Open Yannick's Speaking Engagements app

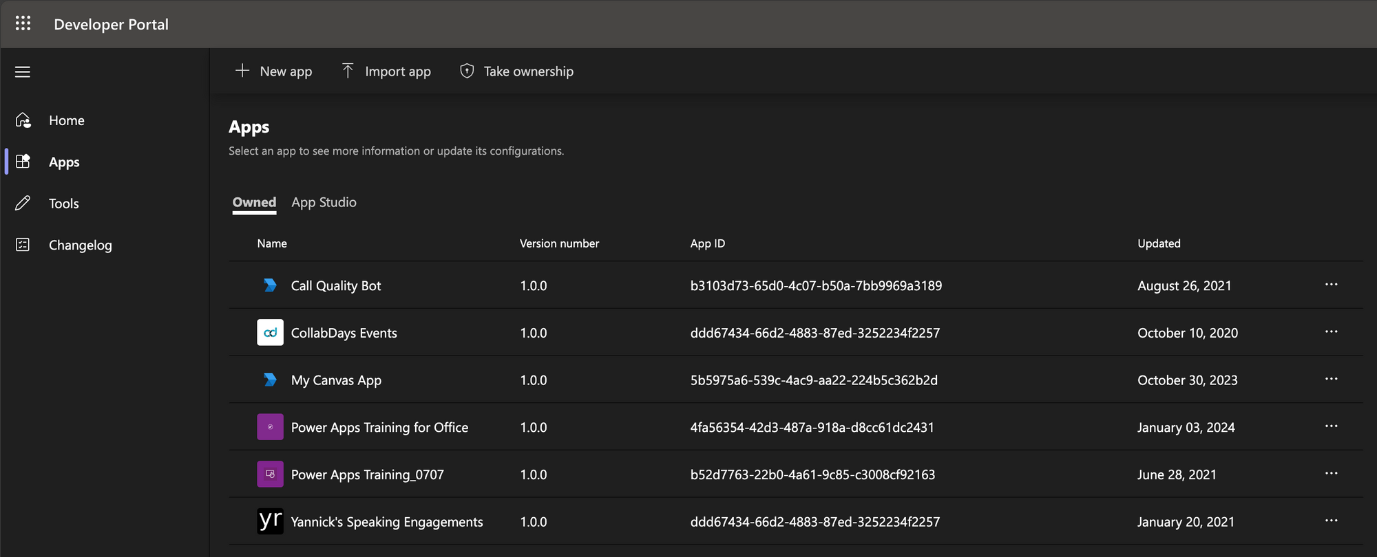click(387, 522)
